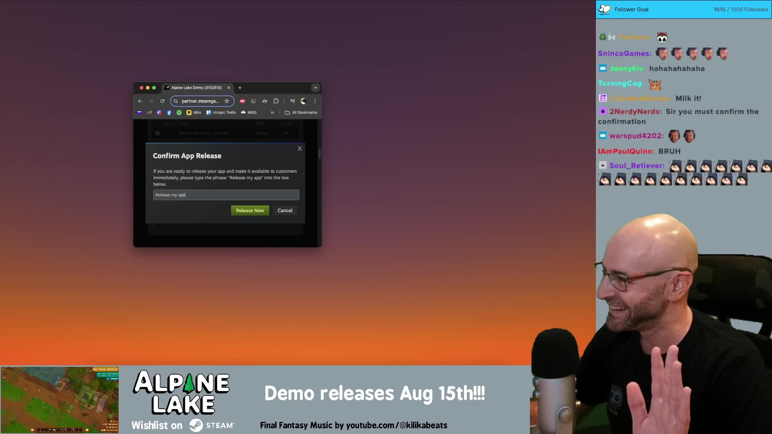The width and height of the screenshot is (772, 434).
Task: Click the "Milk it!" chat message
Action: (x=688, y=98)
